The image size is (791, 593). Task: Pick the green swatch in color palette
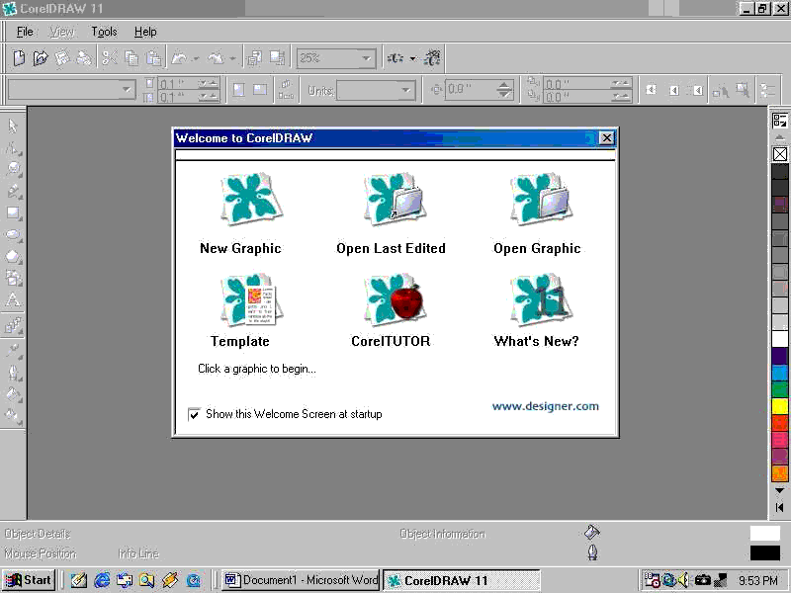[x=780, y=388]
